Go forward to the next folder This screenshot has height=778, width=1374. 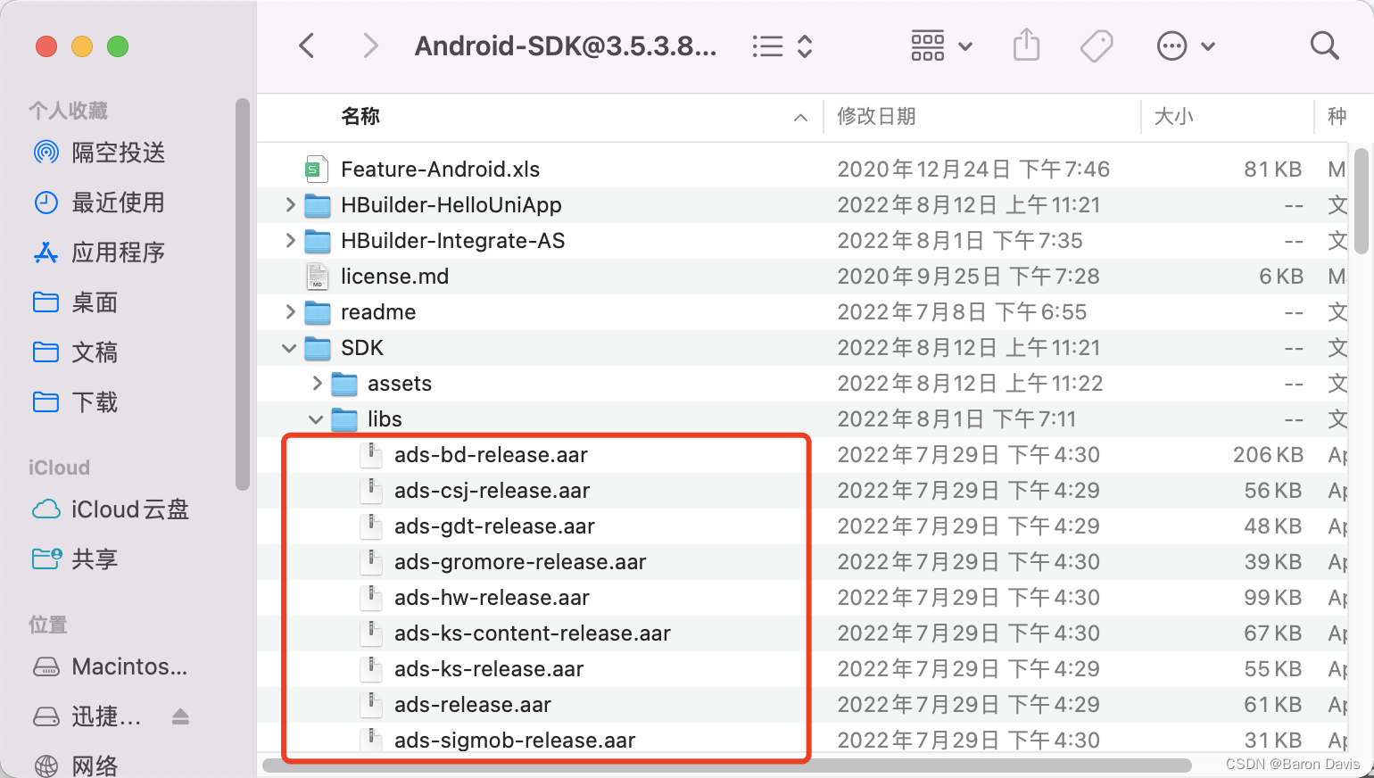click(x=370, y=46)
